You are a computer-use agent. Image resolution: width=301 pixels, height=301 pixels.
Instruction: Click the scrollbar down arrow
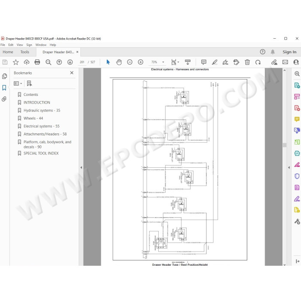(285, 264)
